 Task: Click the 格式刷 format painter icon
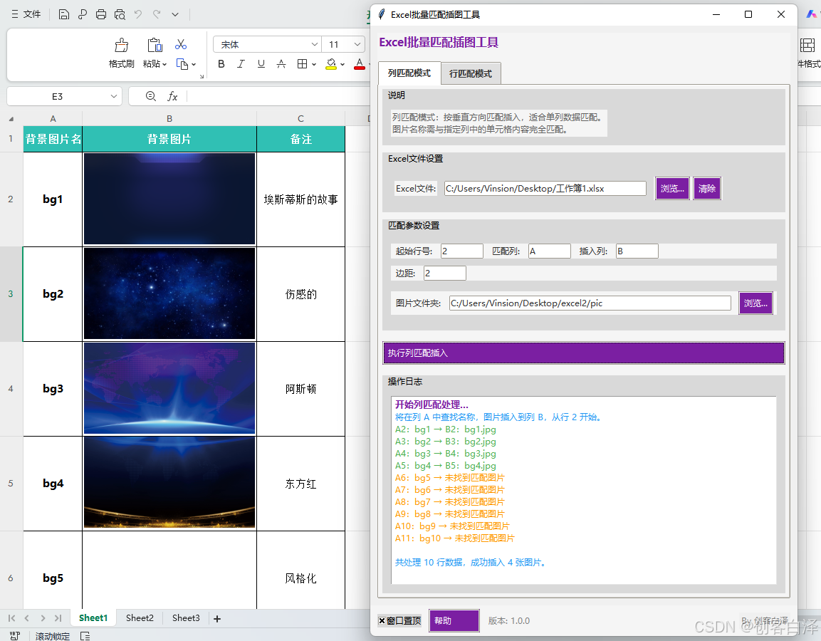tap(122, 46)
